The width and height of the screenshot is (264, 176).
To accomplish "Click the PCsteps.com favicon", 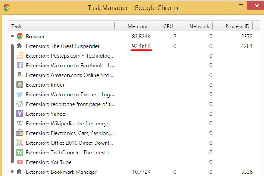I will click(x=20, y=56).
